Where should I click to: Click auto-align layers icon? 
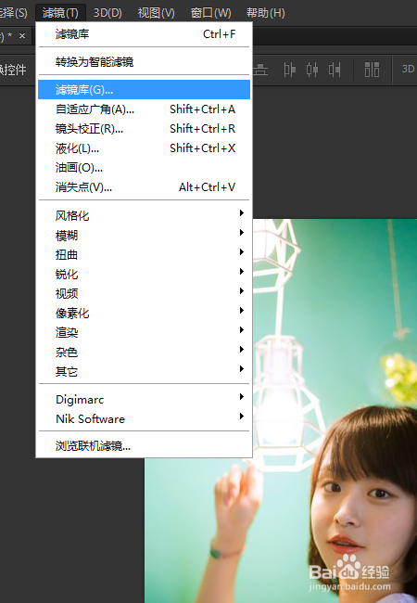[x=372, y=70]
